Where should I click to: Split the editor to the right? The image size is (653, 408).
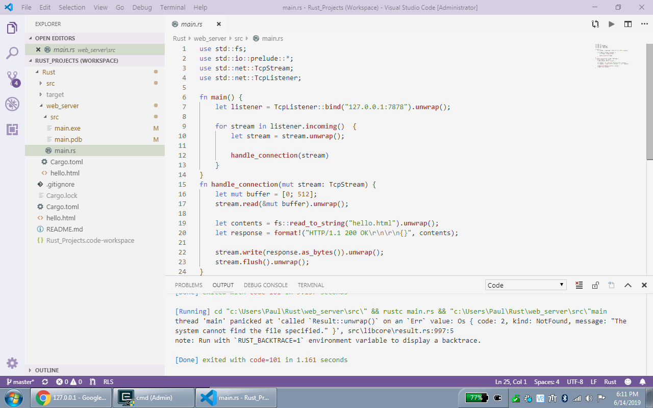[x=628, y=24]
